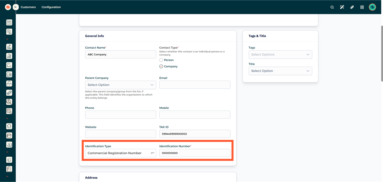The width and height of the screenshot is (383, 182).
Task: Open the Title dropdown
Action: coord(280,71)
